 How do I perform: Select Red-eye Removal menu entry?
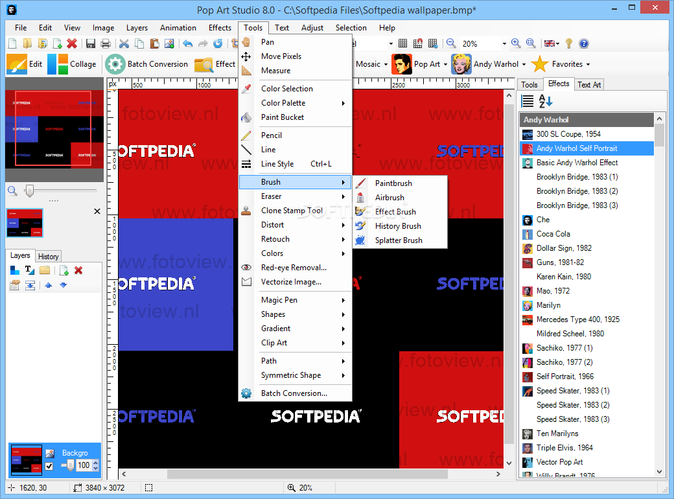(296, 268)
